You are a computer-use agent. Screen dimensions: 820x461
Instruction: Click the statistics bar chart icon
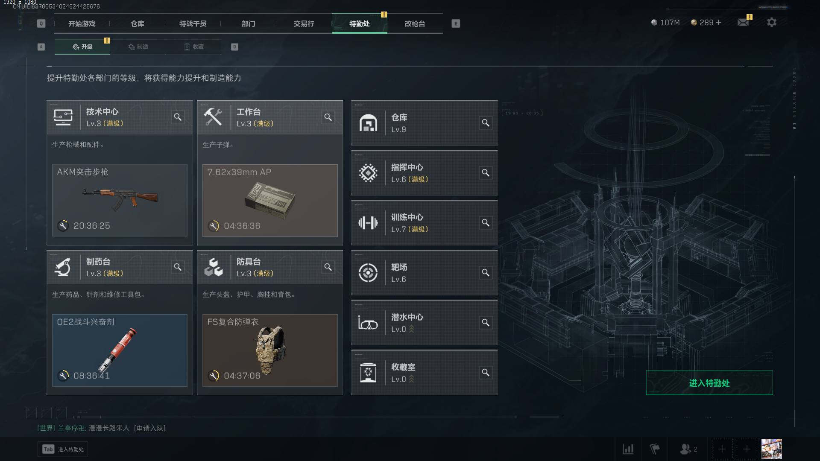tap(628, 449)
